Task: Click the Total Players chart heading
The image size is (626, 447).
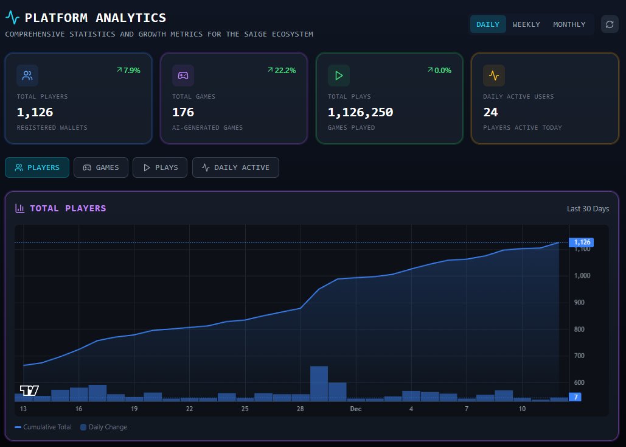Action: 68,208
